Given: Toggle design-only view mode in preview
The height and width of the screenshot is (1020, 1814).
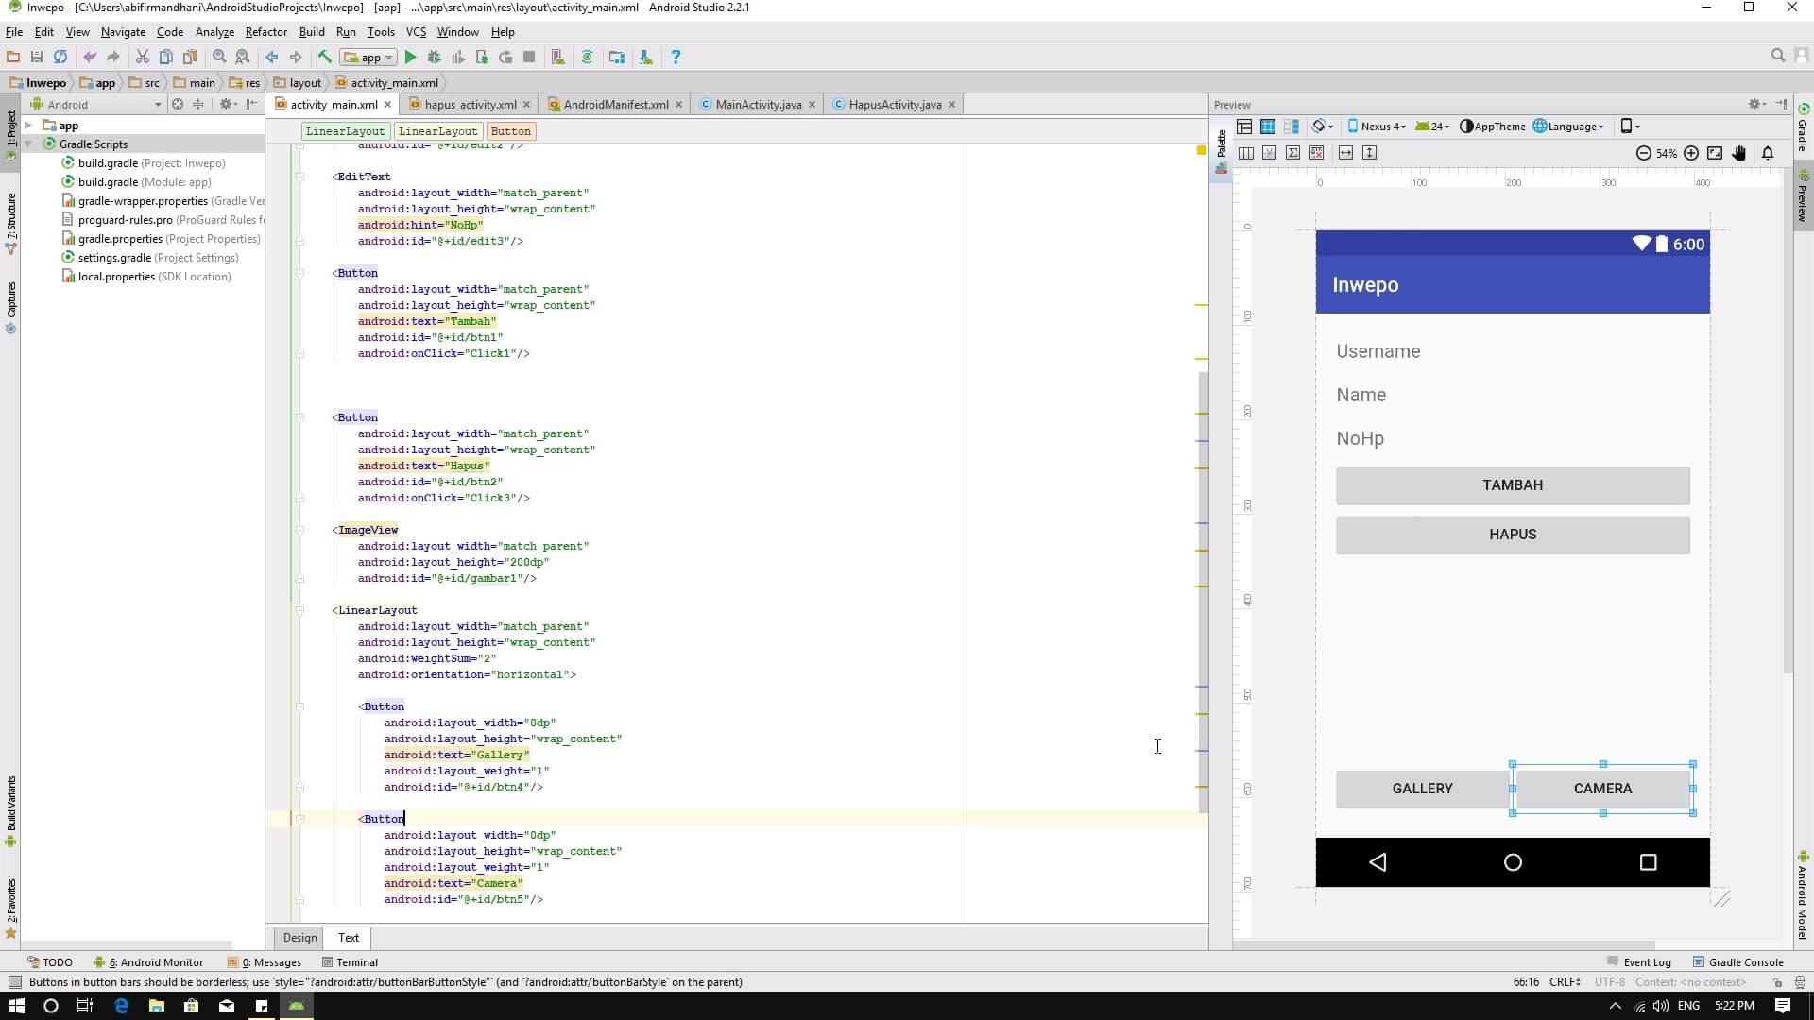Looking at the screenshot, I should pos(1244,127).
